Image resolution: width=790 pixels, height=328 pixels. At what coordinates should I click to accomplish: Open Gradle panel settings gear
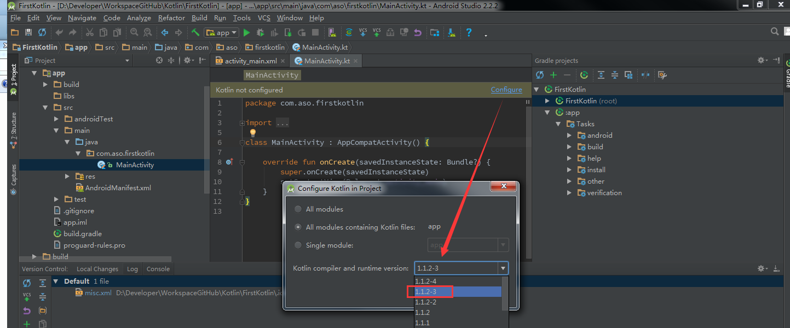coord(762,60)
